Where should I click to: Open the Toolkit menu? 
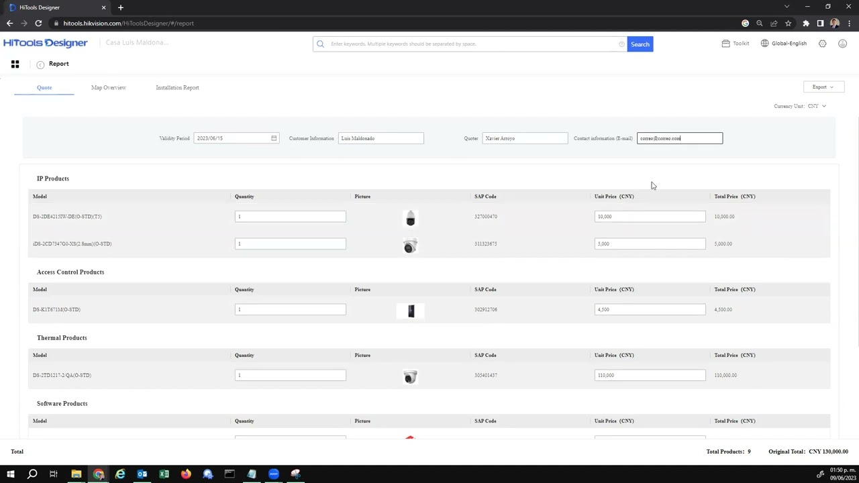(x=736, y=44)
